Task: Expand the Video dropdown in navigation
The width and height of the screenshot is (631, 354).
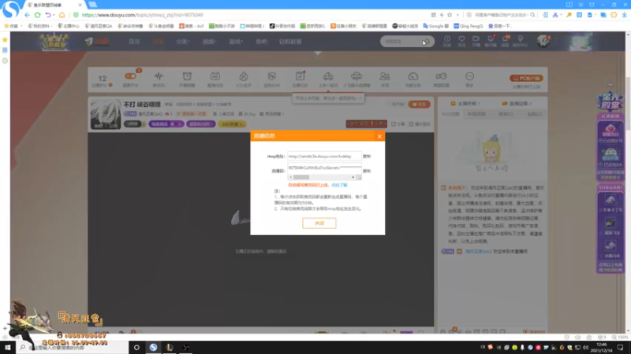Action: click(x=209, y=42)
